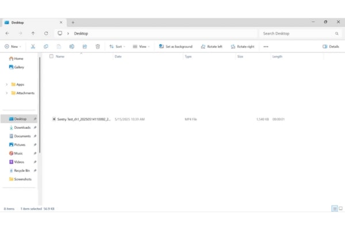This screenshot has width=345, height=230.
Task: Sort by the Length column header
Action: [x=277, y=56]
